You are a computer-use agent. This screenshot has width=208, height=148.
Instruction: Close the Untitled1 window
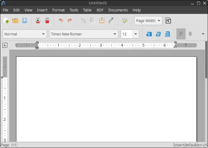click(x=204, y=3)
